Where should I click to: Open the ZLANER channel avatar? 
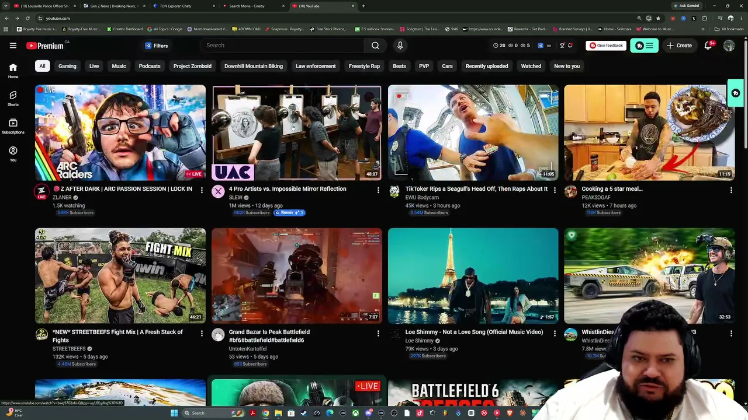click(41, 191)
